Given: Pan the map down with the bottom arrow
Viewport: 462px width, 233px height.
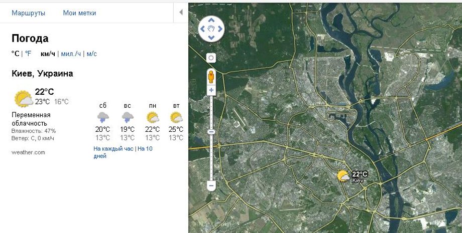Looking at the screenshot, I should tap(211, 38).
